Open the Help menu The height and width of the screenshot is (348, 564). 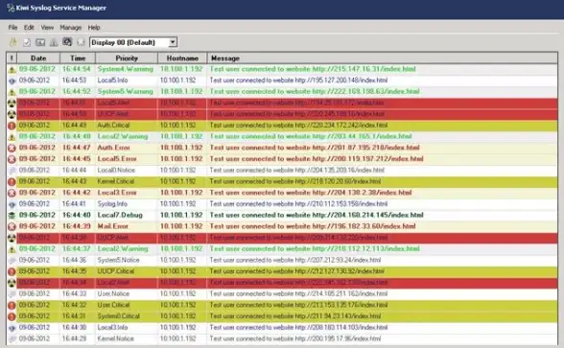94,27
